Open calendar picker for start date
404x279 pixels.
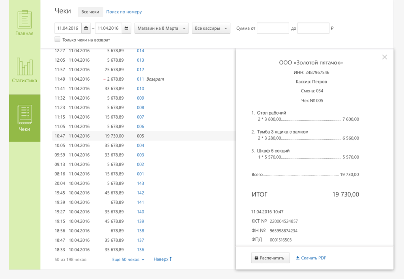87,28
